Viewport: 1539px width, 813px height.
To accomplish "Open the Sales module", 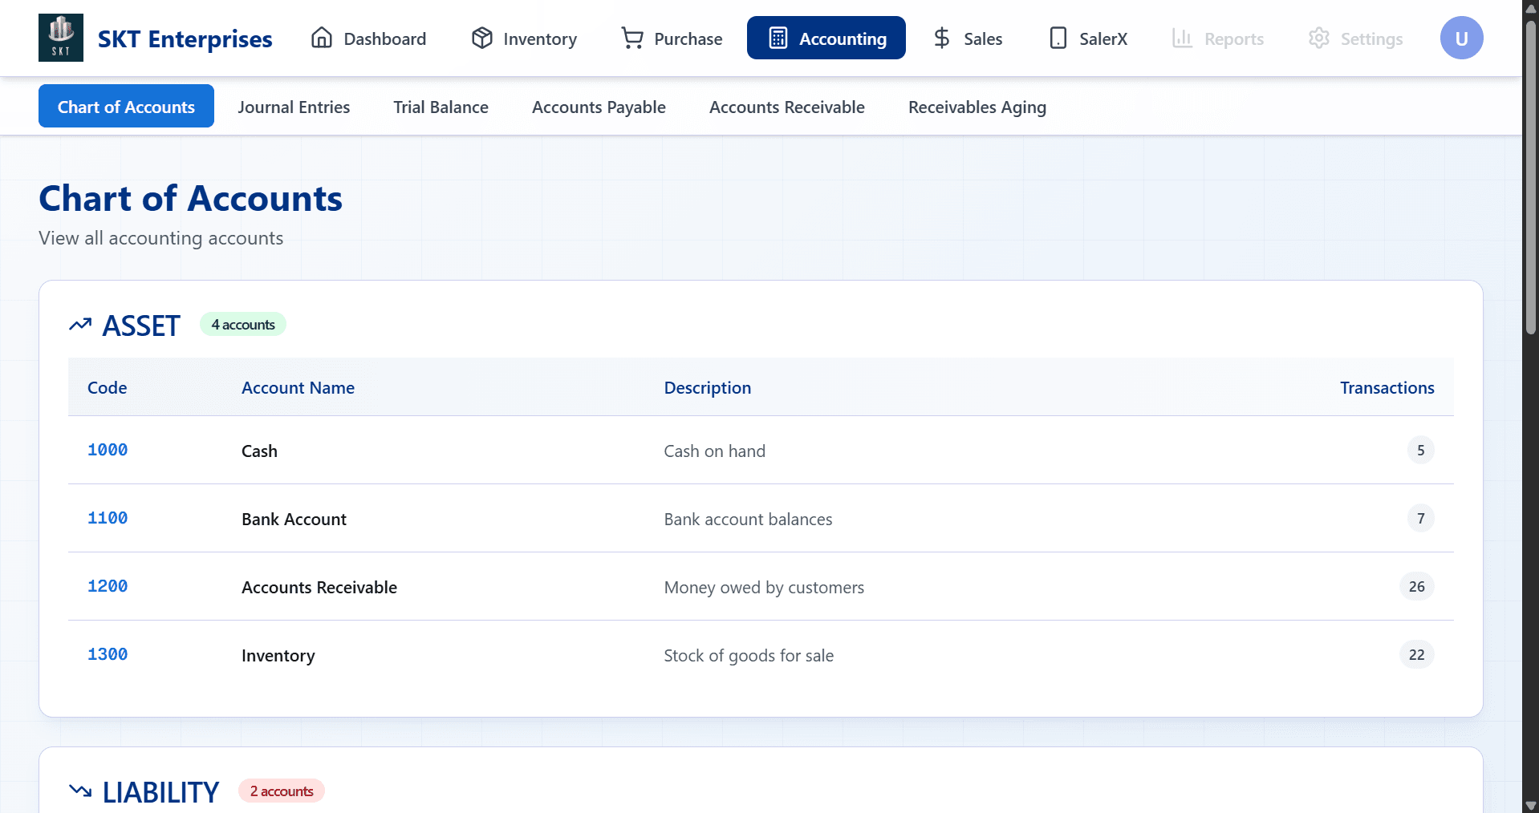I will tap(968, 38).
